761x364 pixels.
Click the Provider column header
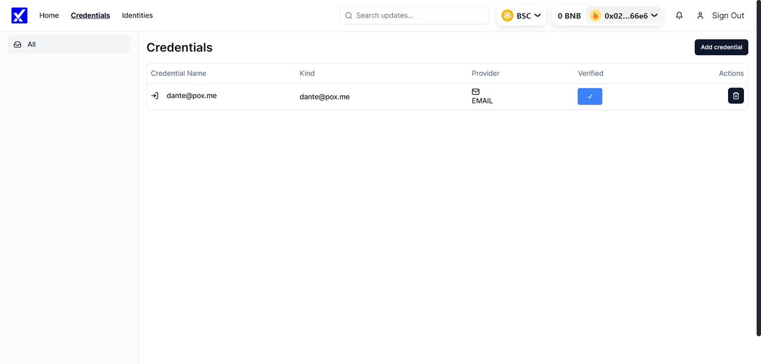coord(486,74)
